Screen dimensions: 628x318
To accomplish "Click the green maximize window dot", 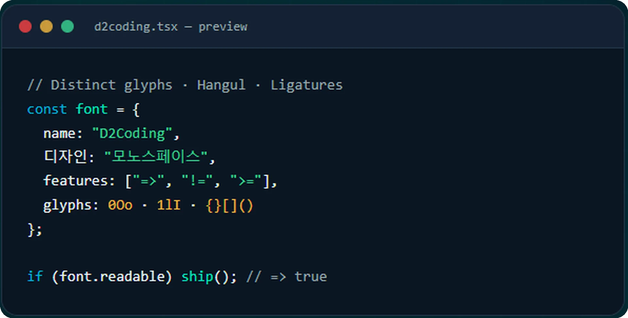I will [x=67, y=26].
